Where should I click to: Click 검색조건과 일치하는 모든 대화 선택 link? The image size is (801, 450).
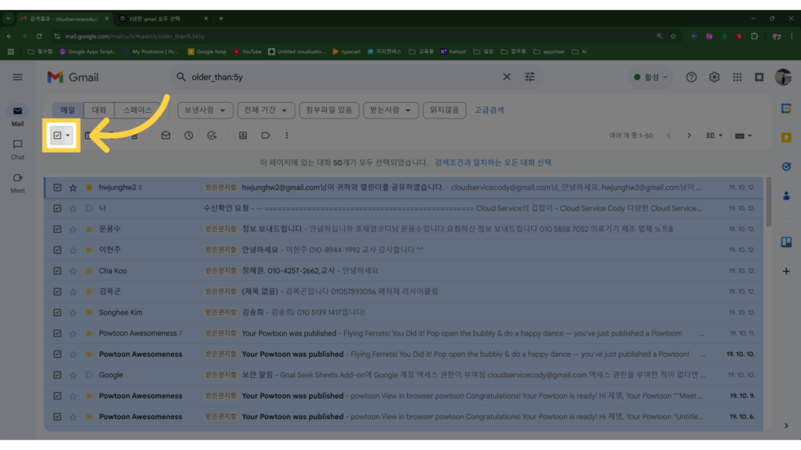(493, 163)
